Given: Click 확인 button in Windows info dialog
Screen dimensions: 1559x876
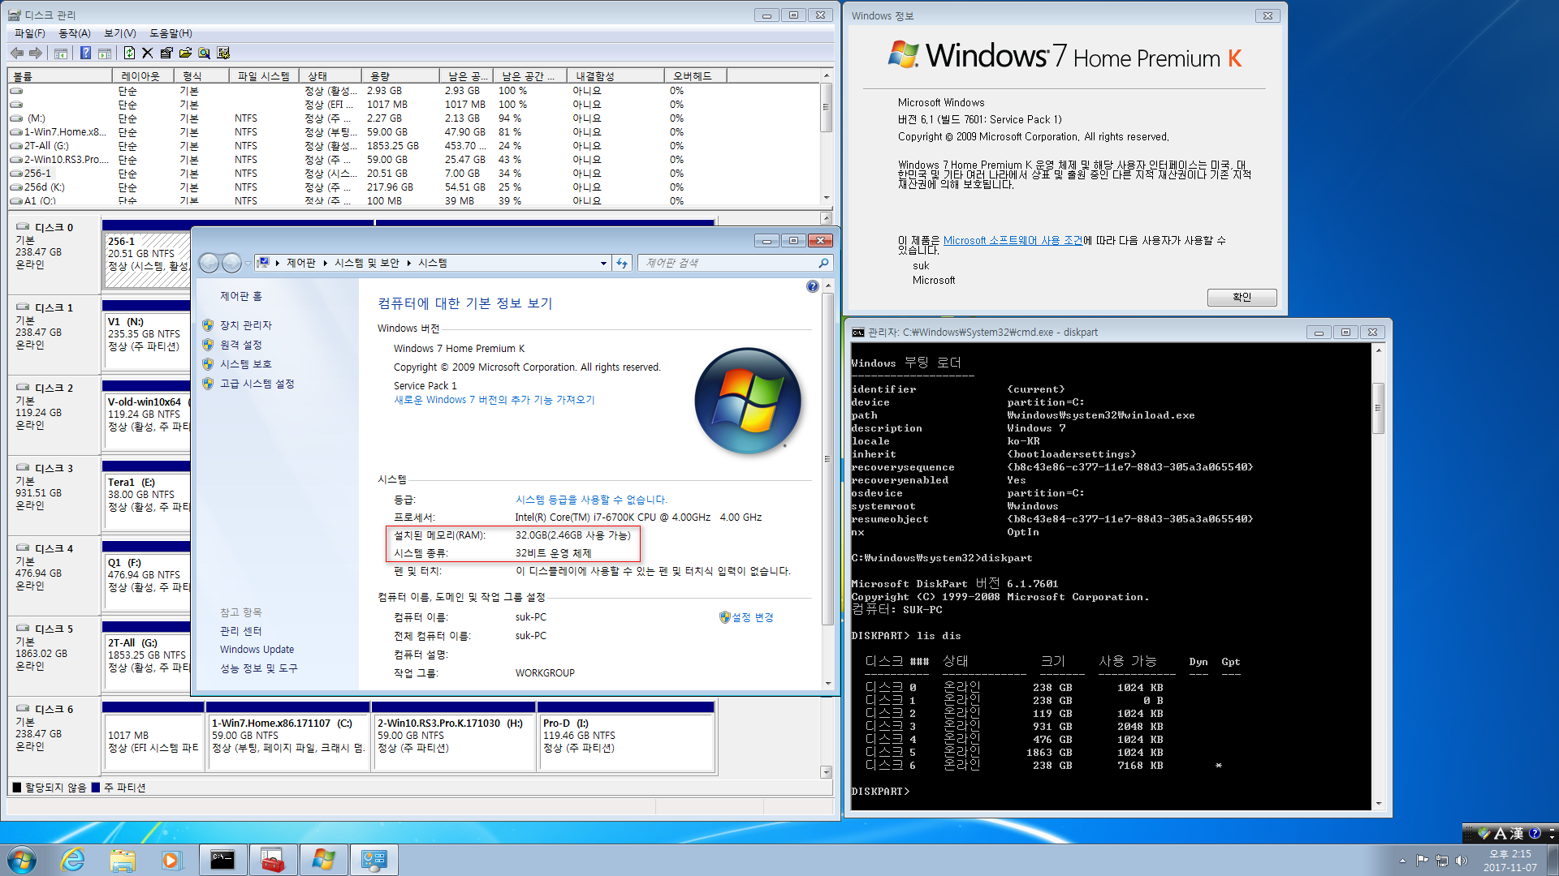Looking at the screenshot, I should click(x=1242, y=297).
